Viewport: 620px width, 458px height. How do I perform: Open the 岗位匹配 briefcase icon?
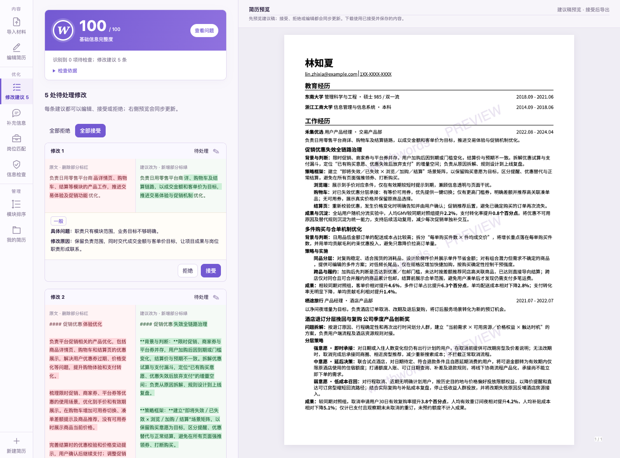coord(16,139)
